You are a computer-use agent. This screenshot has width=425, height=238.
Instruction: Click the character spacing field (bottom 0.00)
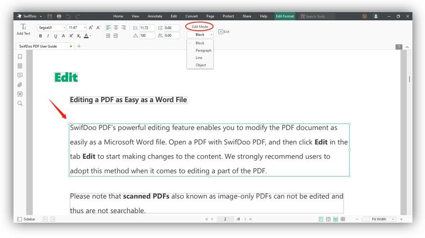click(x=172, y=36)
